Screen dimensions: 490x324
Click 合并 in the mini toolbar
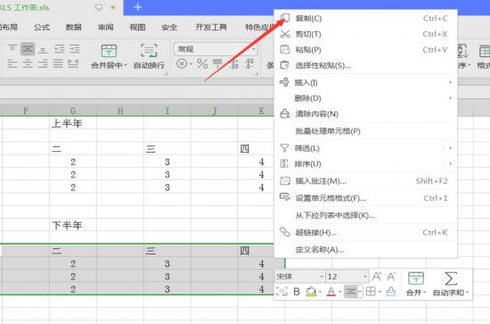[416, 284]
